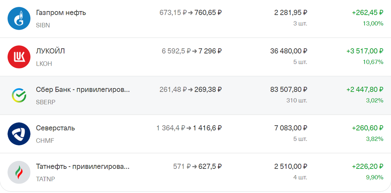Click Gazprom Neft price change 760,65 ₽
The image size is (391, 193).
pos(208,13)
